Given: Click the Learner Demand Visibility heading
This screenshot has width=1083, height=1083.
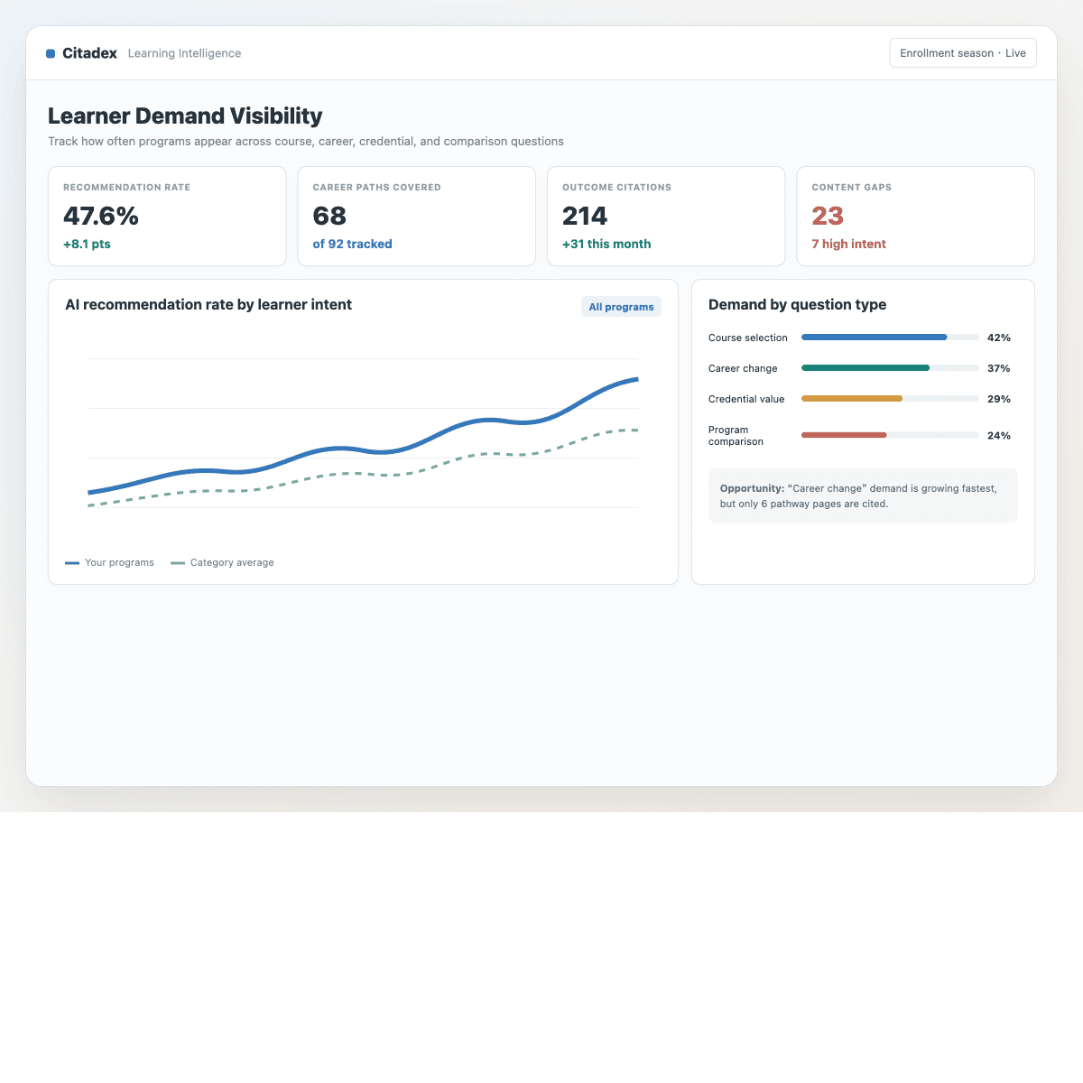Looking at the screenshot, I should coord(185,116).
